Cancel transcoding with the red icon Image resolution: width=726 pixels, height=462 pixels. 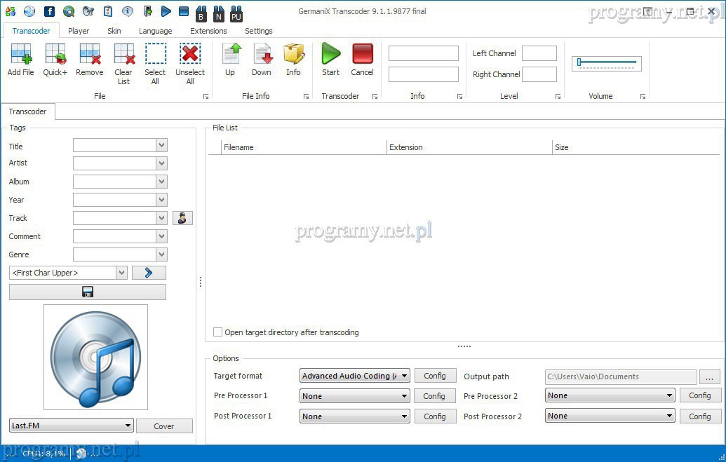click(x=362, y=55)
